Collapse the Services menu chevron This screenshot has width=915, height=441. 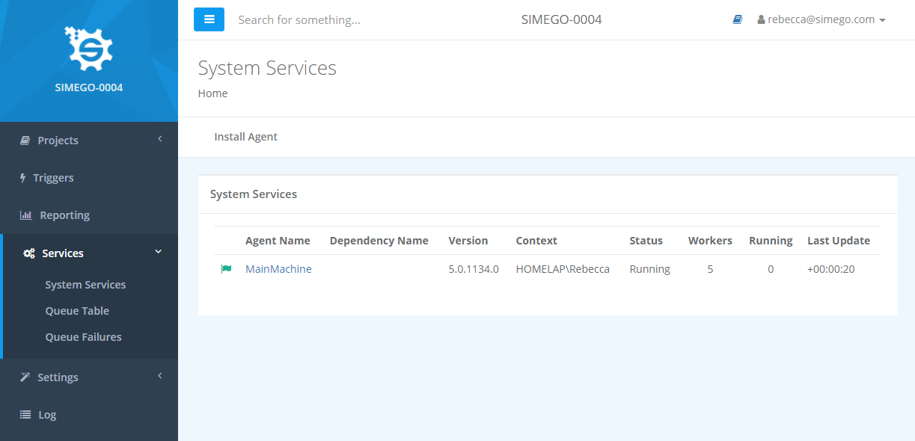pyautogui.click(x=158, y=252)
